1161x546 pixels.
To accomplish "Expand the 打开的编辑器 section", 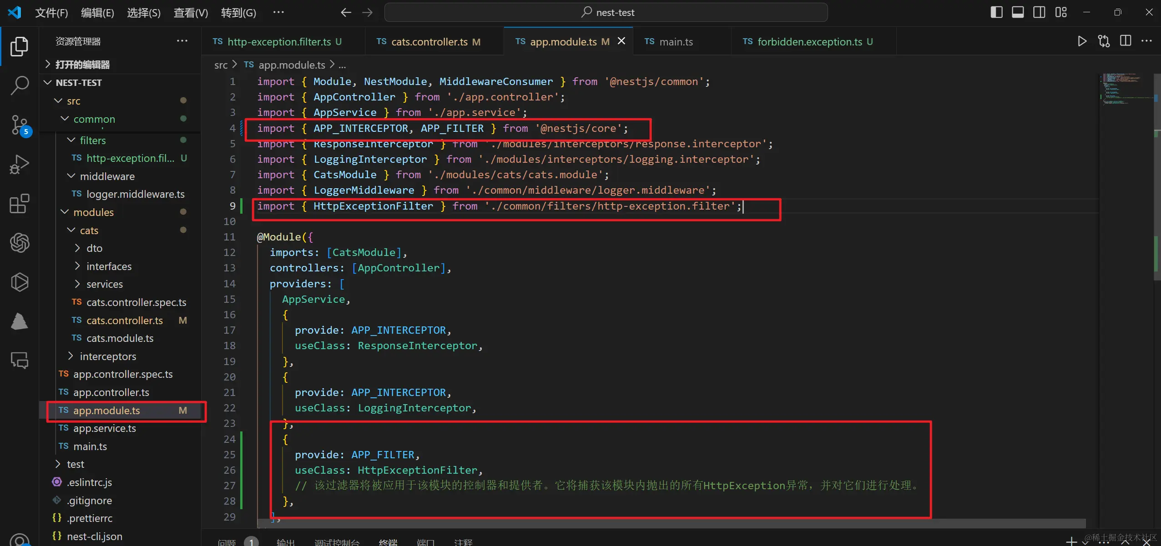I will pos(120,64).
